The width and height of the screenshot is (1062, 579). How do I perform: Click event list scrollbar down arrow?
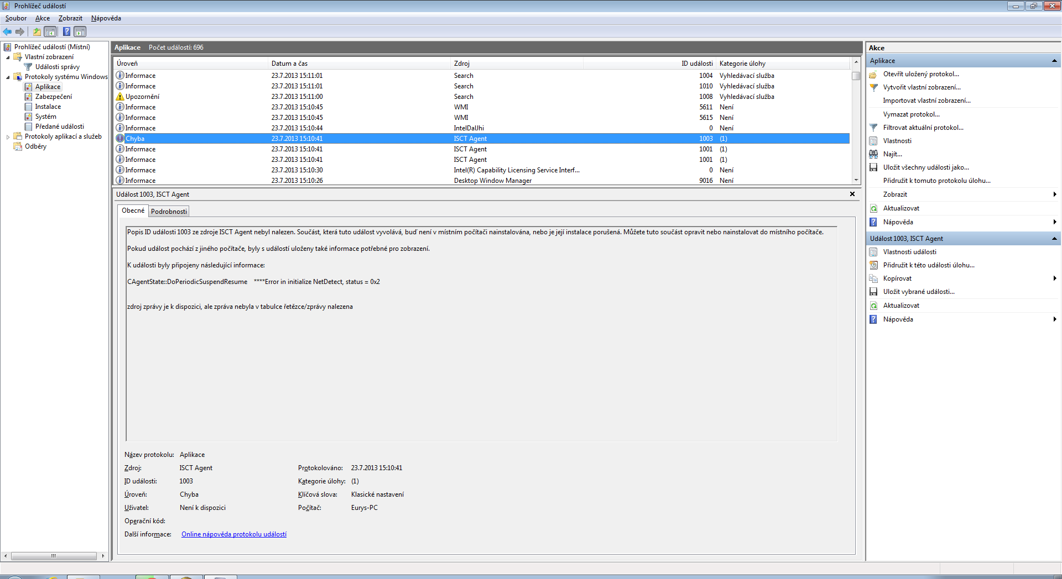click(x=856, y=180)
